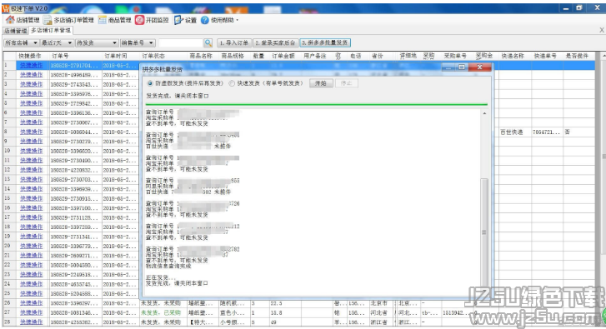Screen dimensions: 606x329
Task: Expand the 使用帮助 menu arrow
Action: tap(237, 20)
